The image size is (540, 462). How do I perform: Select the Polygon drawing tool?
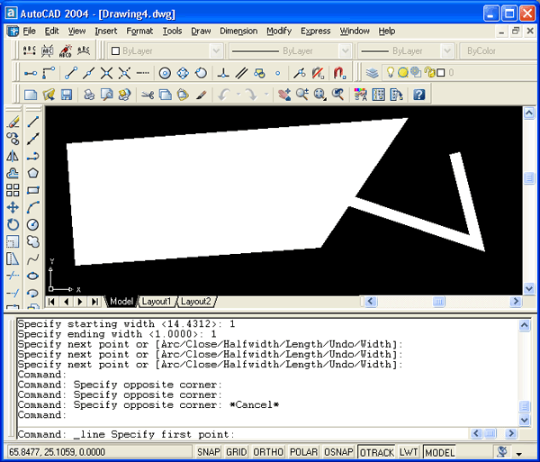[x=33, y=173]
